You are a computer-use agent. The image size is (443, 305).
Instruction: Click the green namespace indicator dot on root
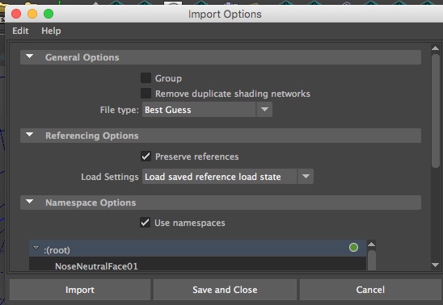pos(353,248)
